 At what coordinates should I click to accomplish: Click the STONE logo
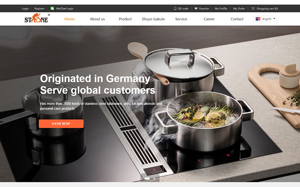click(37, 18)
